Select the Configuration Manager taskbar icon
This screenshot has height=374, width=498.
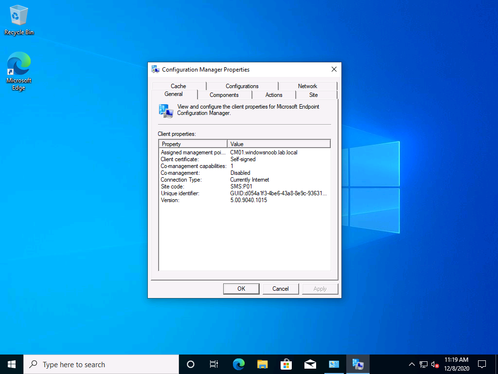point(357,364)
